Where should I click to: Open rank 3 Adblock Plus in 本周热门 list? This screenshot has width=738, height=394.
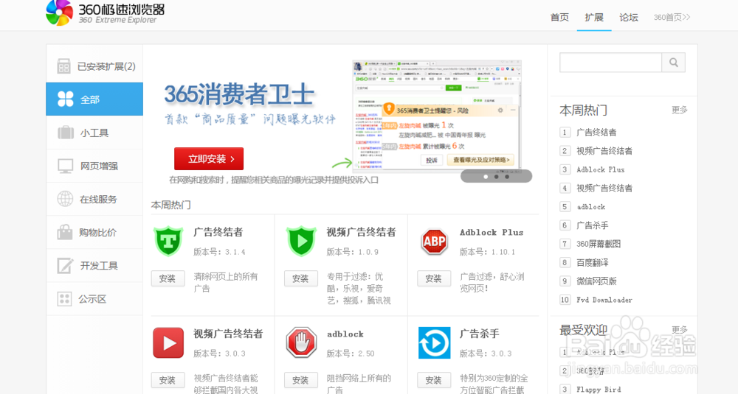601,169
